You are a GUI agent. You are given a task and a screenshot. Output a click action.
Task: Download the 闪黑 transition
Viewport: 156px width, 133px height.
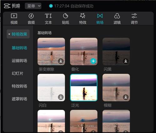tap(126, 61)
